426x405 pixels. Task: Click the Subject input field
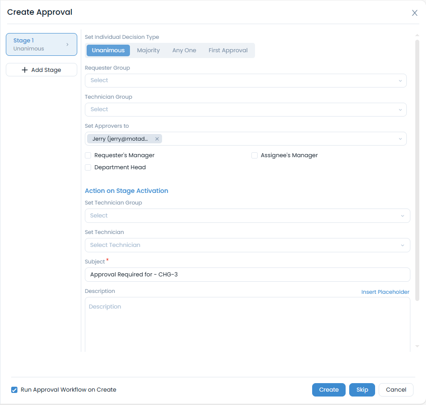247,275
